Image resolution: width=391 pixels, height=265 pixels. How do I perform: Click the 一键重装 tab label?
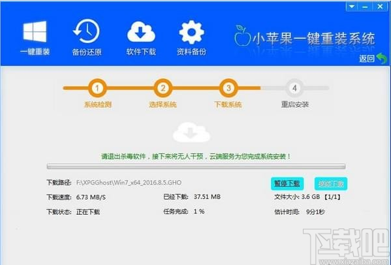[x=35, y=52]
